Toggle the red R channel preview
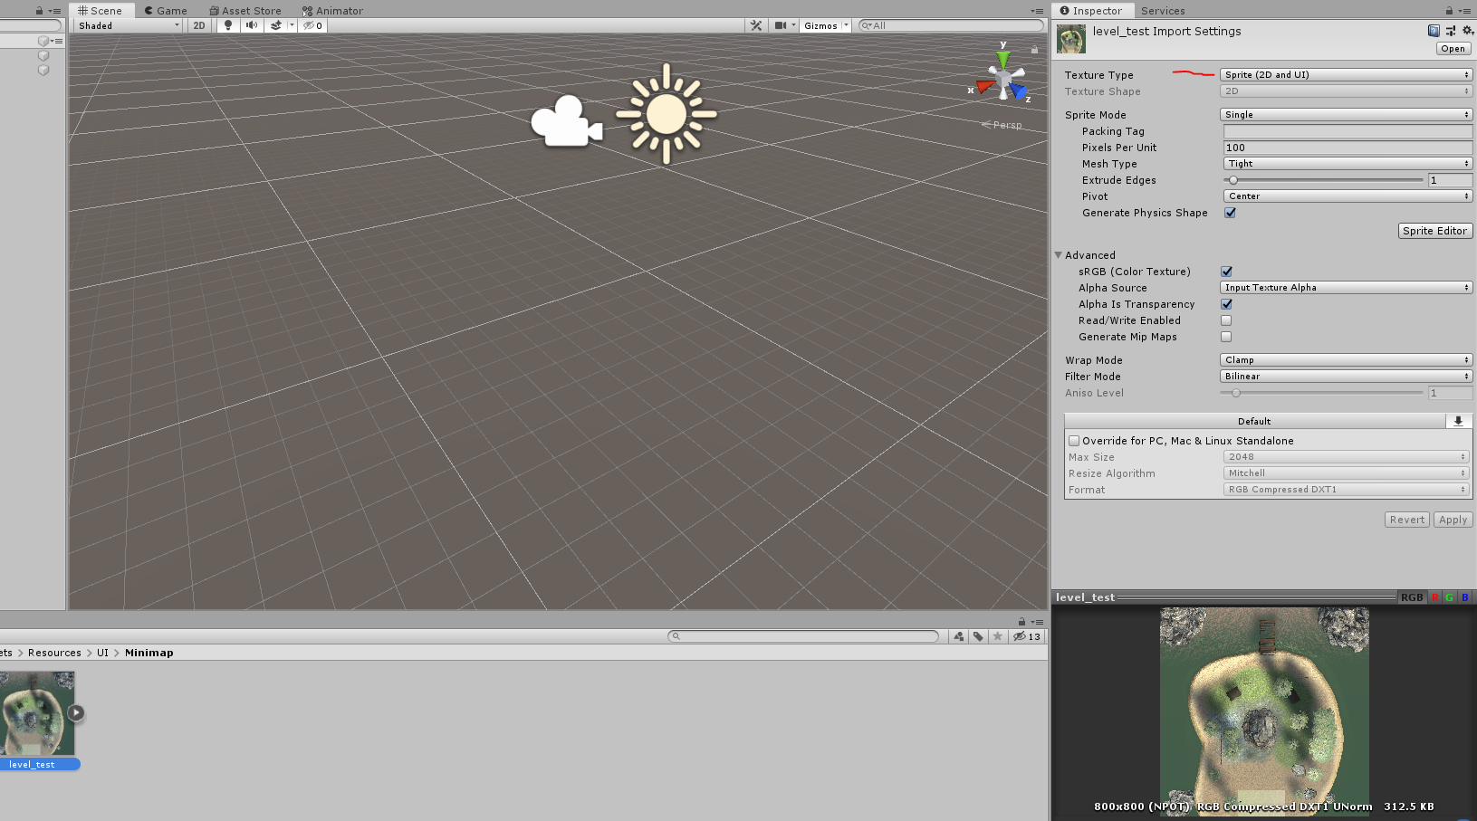 (x=1434, y=597)
